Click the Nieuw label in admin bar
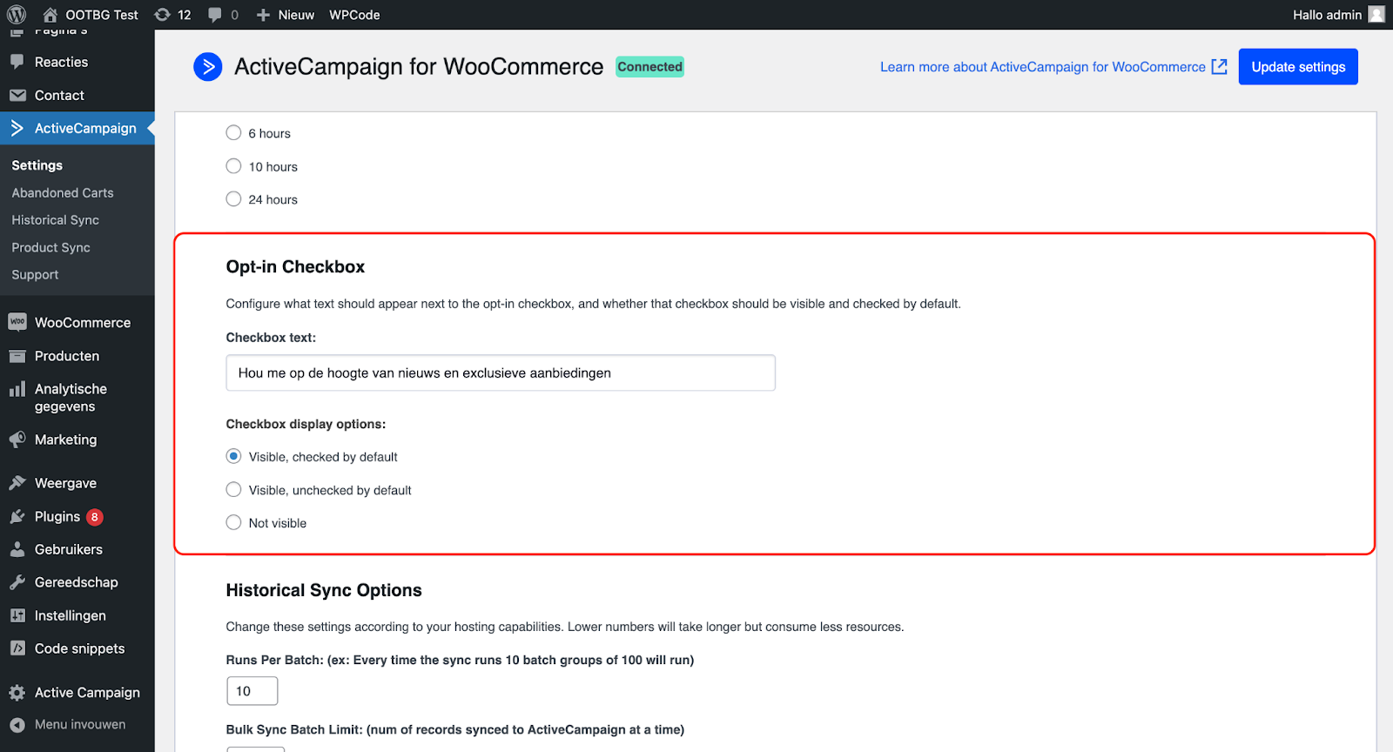The image size is (1393, 752). (296, 15)
